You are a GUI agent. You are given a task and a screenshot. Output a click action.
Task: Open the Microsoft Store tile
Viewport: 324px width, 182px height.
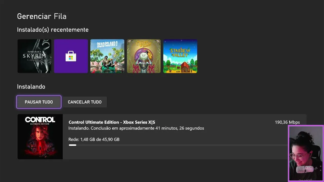click(x=71, y=56)
